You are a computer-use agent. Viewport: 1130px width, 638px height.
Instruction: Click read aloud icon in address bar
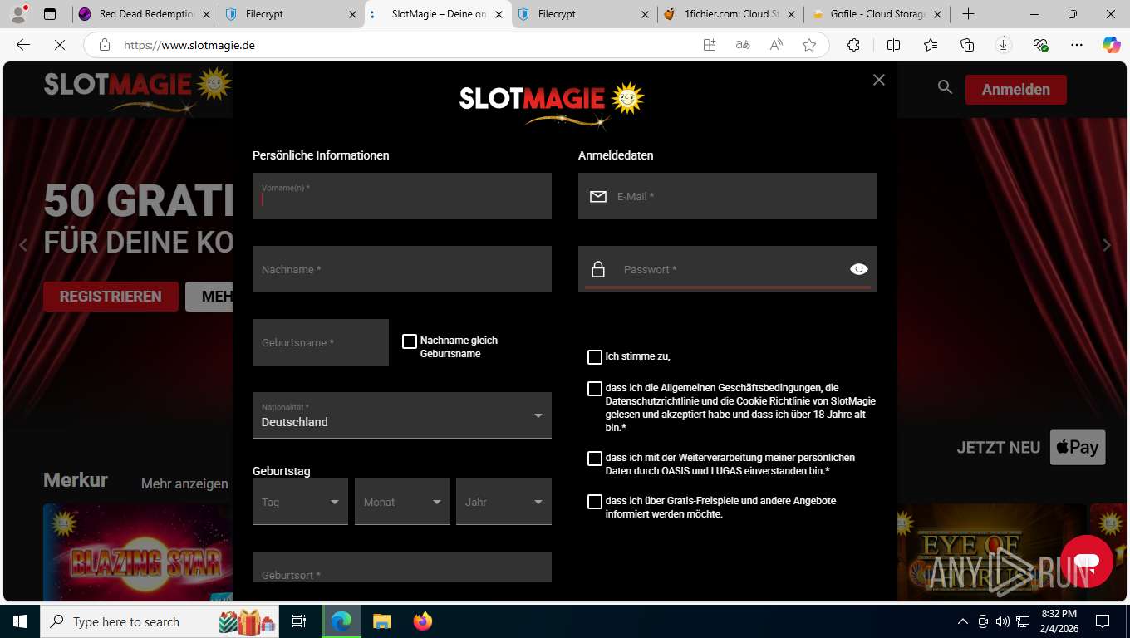pyautogui.click(x=776, y=45)
